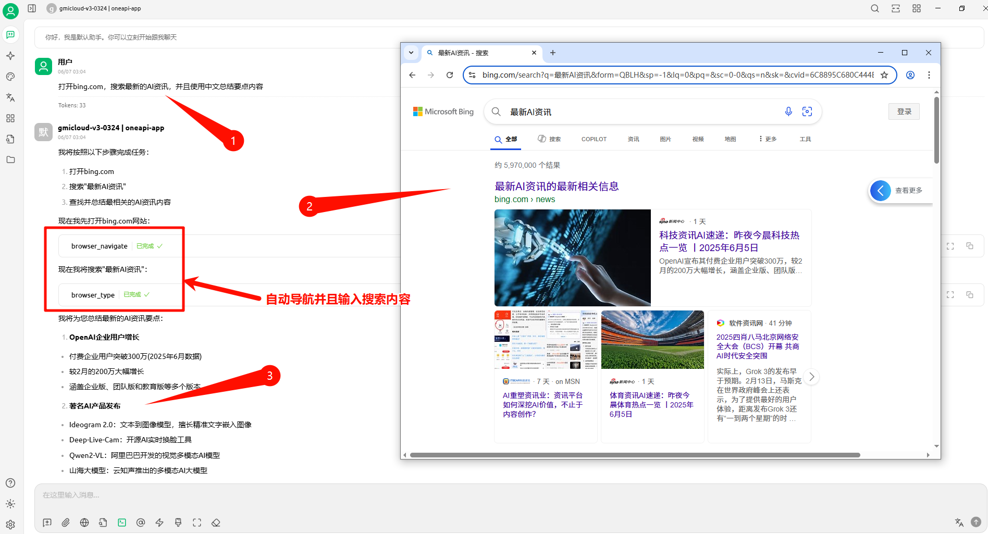Switch to the COPILOT tab on Bing

[x=594, y=139]
